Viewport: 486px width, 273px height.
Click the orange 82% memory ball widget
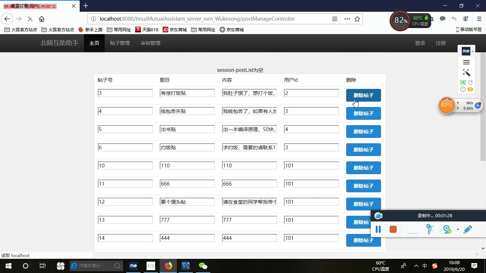(447, 105)
